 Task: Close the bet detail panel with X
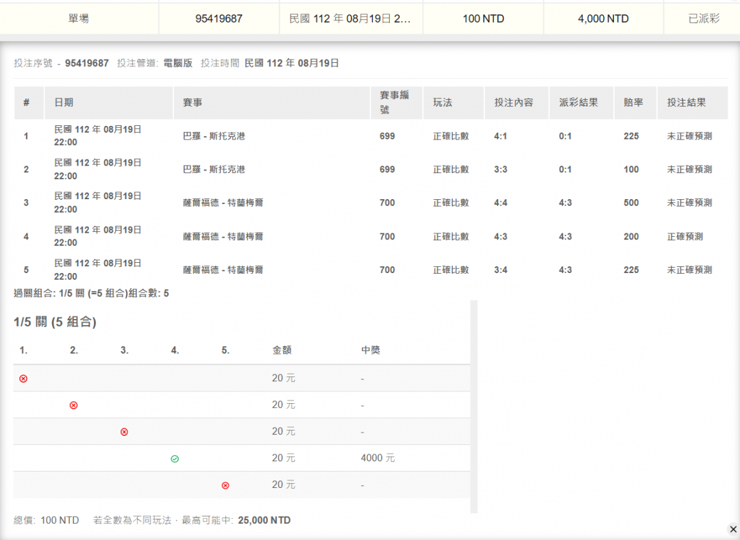coord(733,529)
